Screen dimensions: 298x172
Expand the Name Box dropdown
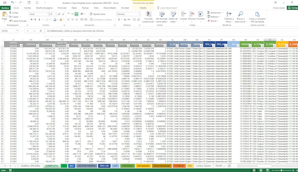(17, 31)
